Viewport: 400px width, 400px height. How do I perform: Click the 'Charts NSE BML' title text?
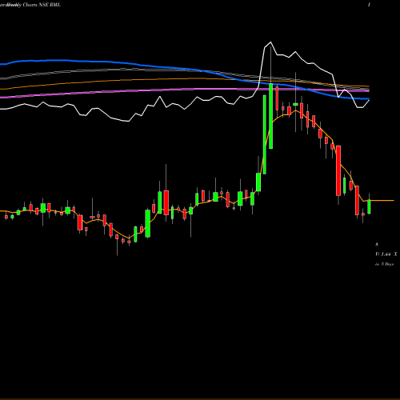pyautogui.click(x=42, y=5)
